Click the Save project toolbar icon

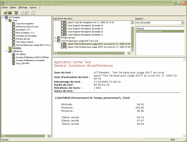(x=10, y=13)
